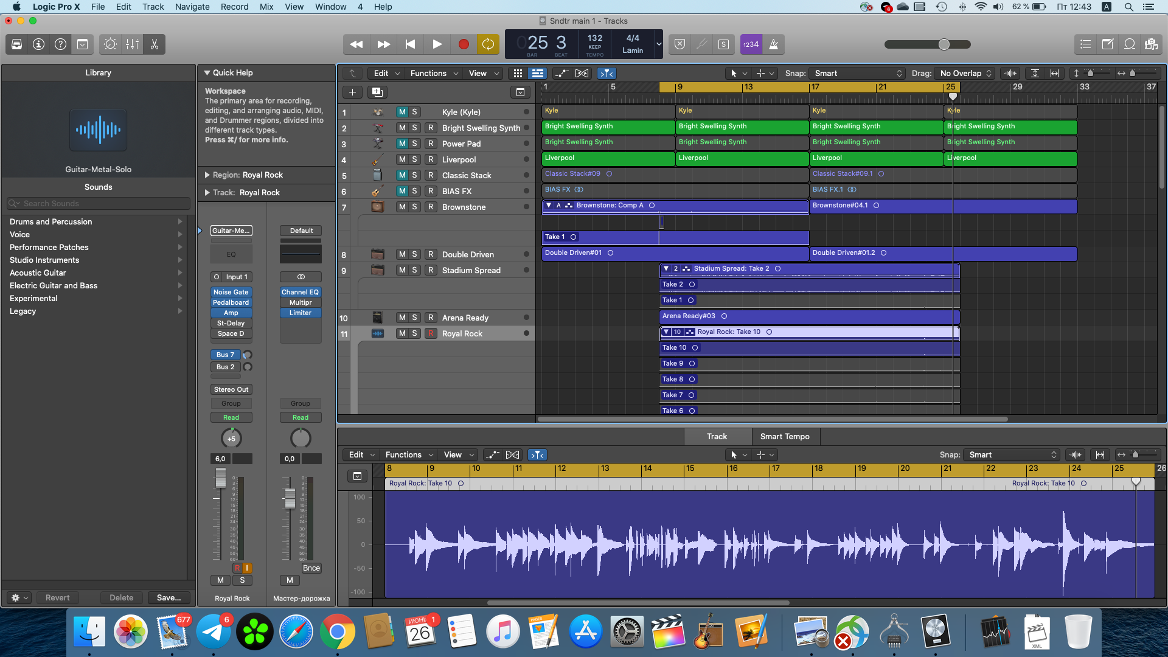Click Track tab in lower editor panel
The width and height of the screenshot is (1168, 657).
click(717, 436)
